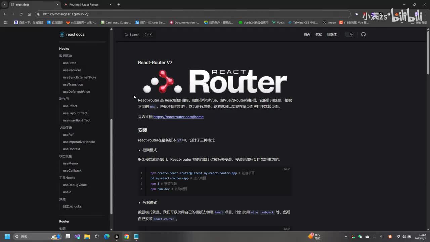Open the Tailwind CSS bookmark
The width and height of the screenshot is (430, 242).
click(x=303, y=23)
